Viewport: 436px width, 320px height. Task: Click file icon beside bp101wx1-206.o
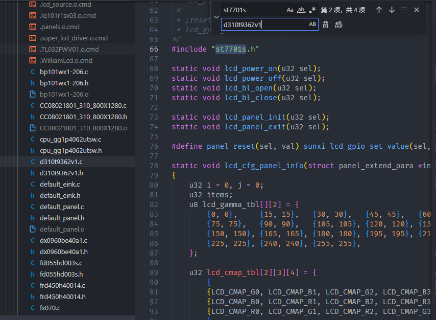(x=32, y=95)
